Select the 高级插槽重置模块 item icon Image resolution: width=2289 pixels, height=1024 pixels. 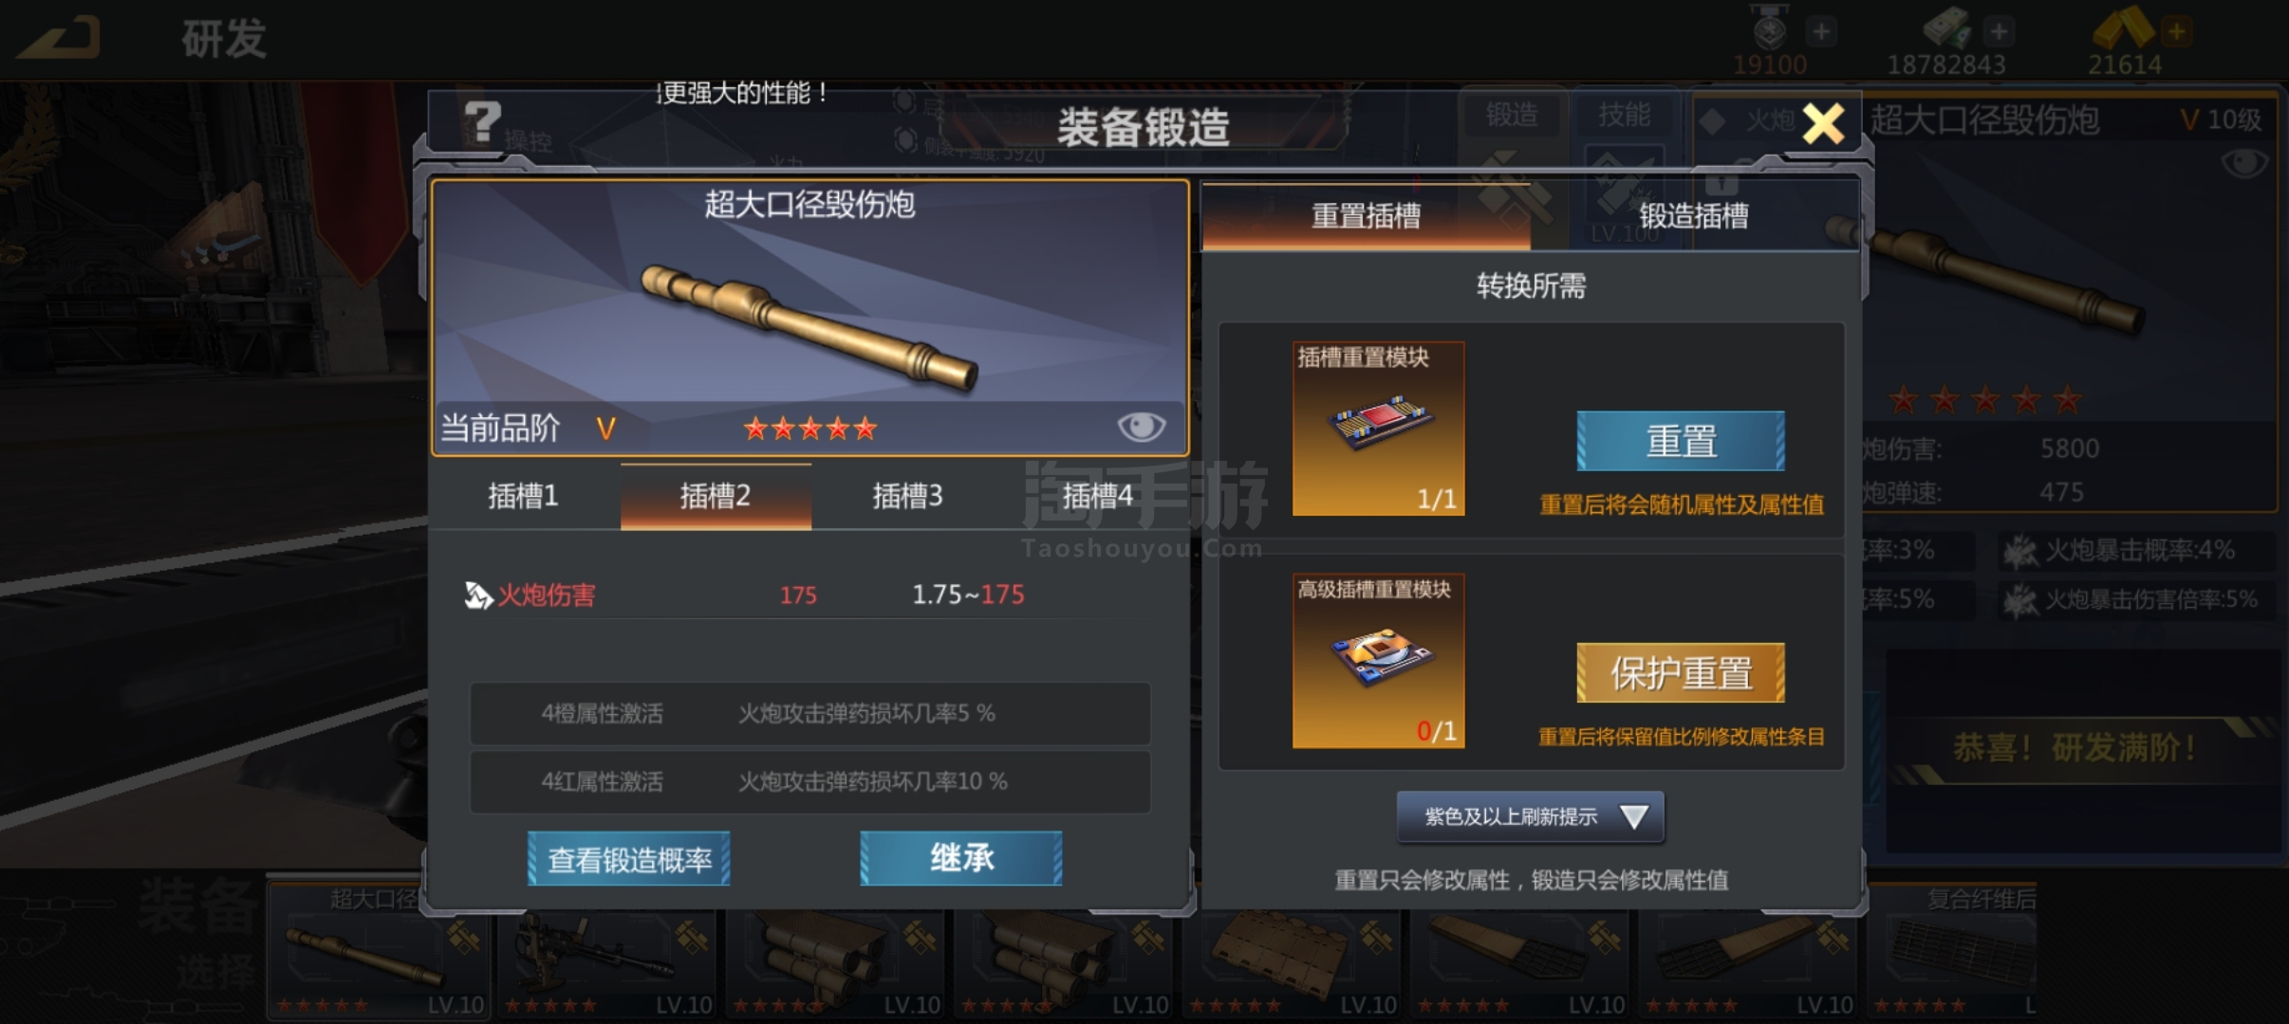point(1378,661)
